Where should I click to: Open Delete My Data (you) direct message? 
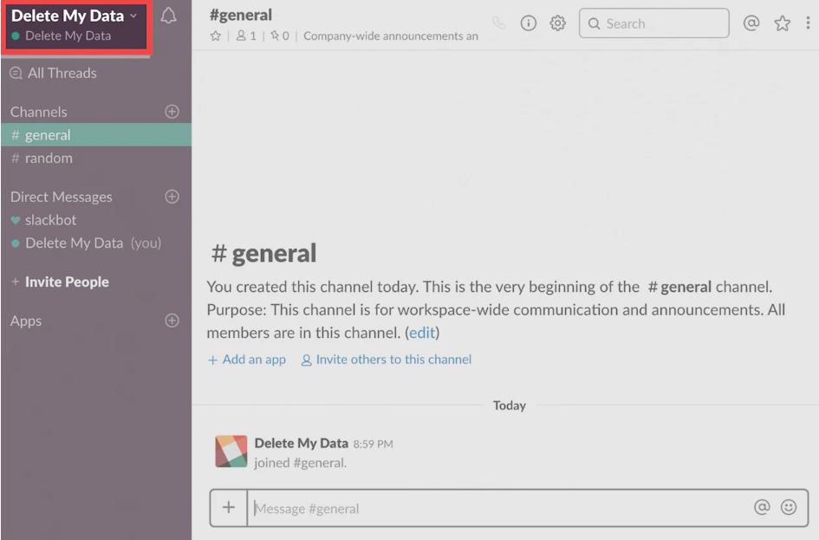click(96, 243)
